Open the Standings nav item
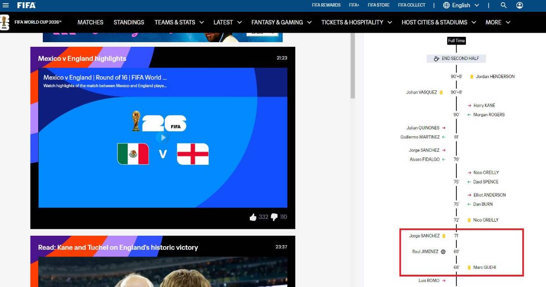This screenshot has height=287, width=546. tap(129, 22)
